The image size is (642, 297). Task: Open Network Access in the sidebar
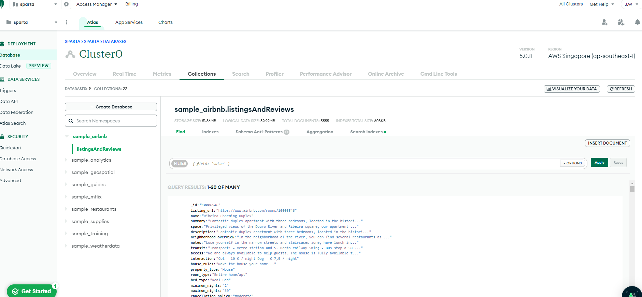(17, 170)
